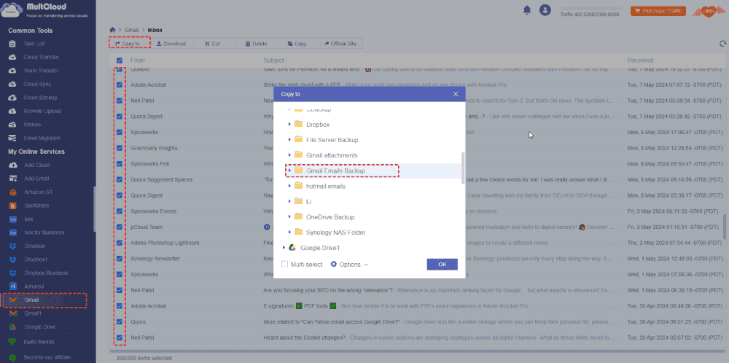Screen dimensions: 729x363
Task: Click the Official Site toolbar item
Action: point(340,44)
